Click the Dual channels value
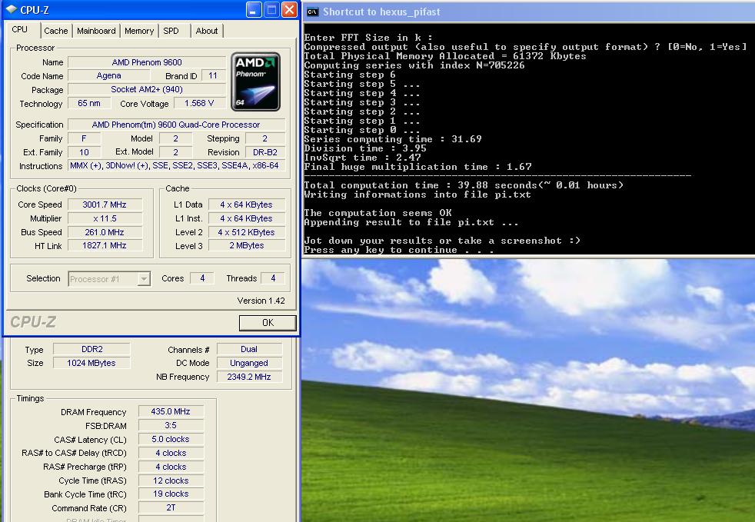The height and width of the screenshot is (522, 755). 249,349
